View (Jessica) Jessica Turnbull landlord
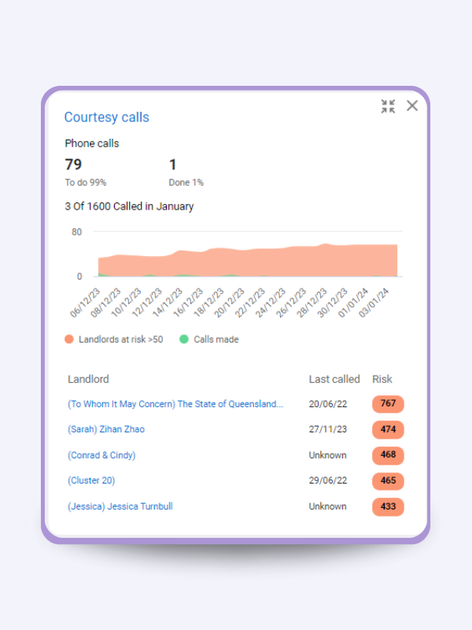This screenshot has height=630, width=472. (120, 506)
